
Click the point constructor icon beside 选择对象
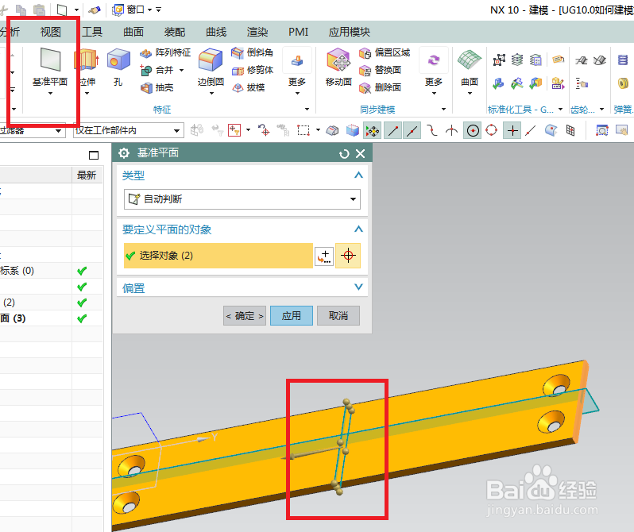(324, 256)
